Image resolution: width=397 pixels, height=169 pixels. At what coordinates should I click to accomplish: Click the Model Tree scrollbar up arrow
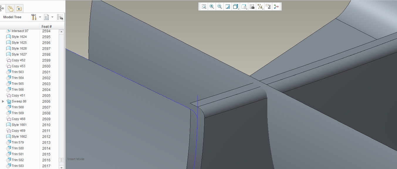pyautogui.click(x=61, y=31)
